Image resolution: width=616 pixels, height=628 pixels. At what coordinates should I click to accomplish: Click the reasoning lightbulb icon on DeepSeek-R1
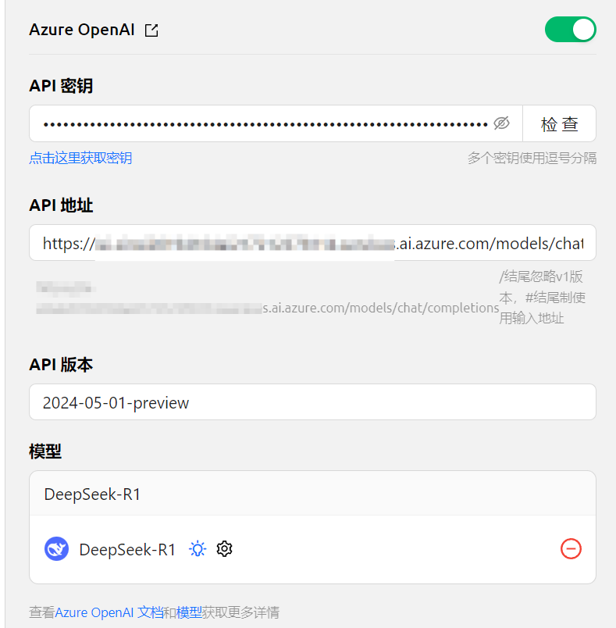198,548
